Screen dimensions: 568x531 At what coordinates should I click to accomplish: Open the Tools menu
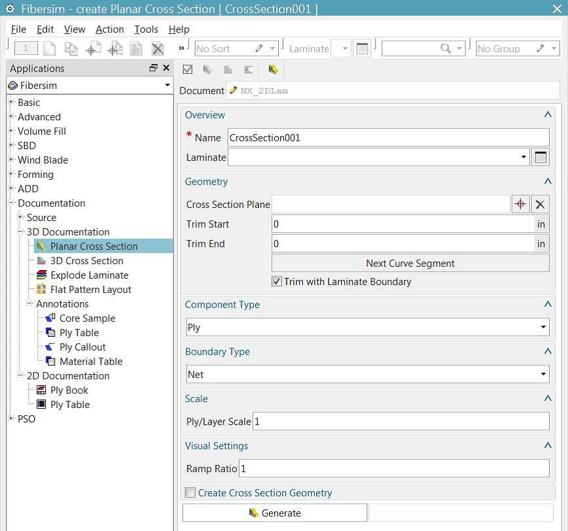pyautogui.click(x=145, y=29)
